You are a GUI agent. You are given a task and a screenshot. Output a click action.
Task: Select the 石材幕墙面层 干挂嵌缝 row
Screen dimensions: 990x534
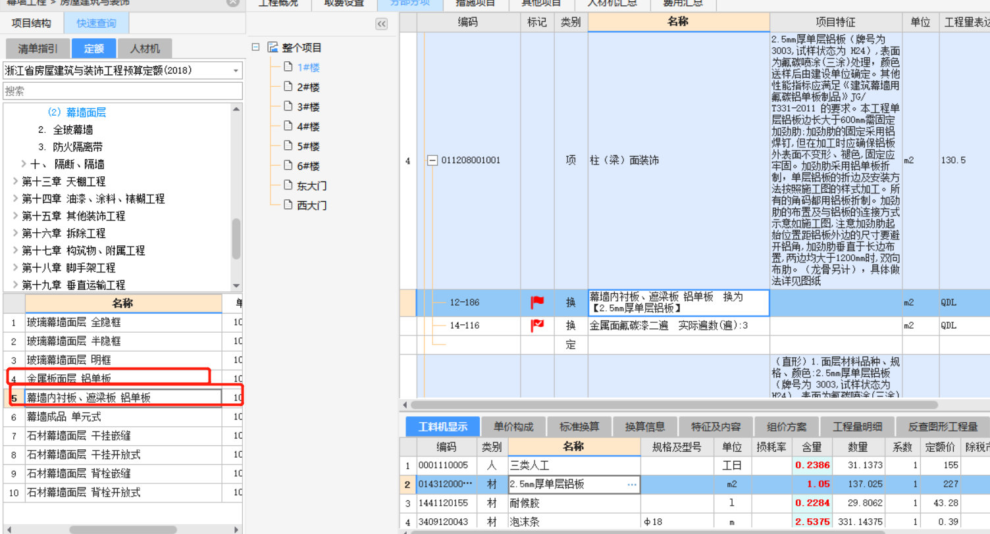(x=122, y=435)
